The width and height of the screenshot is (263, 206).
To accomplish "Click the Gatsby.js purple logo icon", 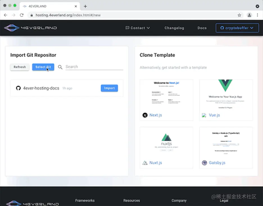I will tap(204, 162).
